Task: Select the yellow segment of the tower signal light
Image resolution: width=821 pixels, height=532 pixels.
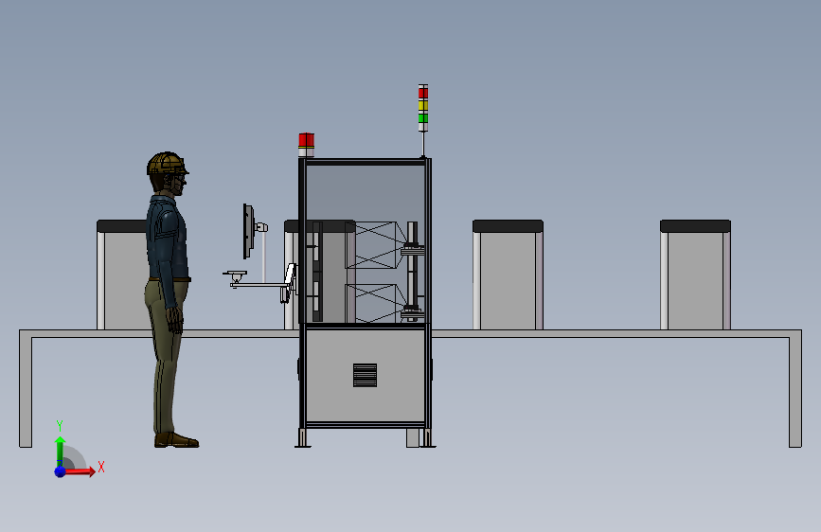Action: 423,106
